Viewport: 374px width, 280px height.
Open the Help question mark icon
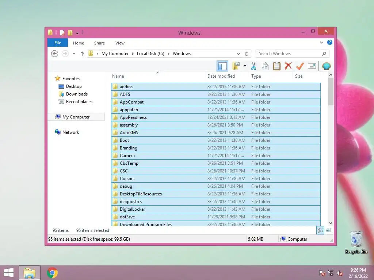point(330,42)
